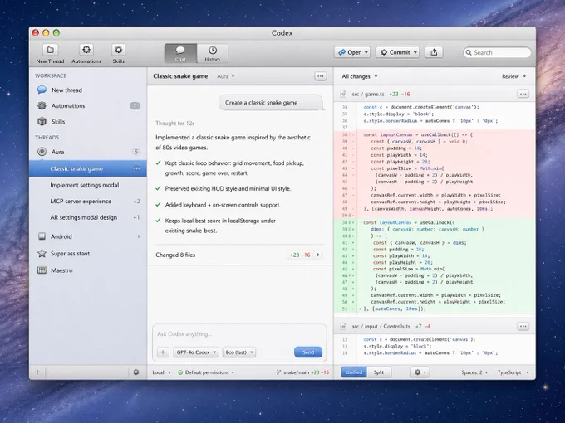
Task: Open the Review dropdown menu
Action: (513, 76)
